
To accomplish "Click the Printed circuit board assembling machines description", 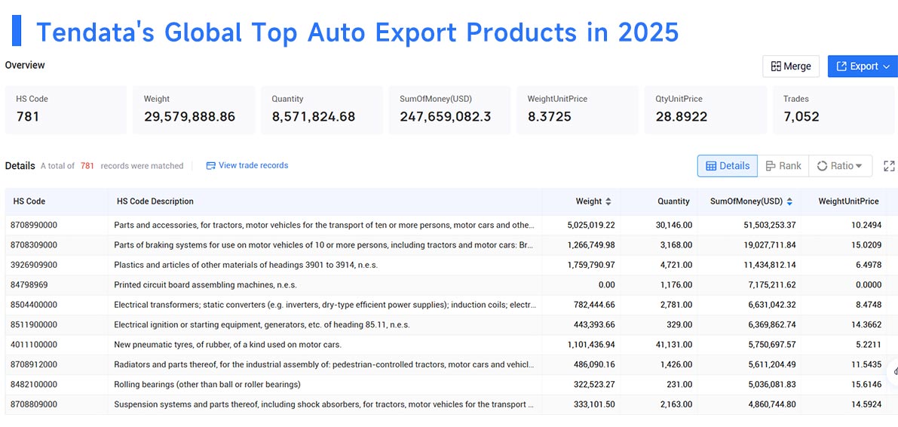I will (x=205, y=285).
